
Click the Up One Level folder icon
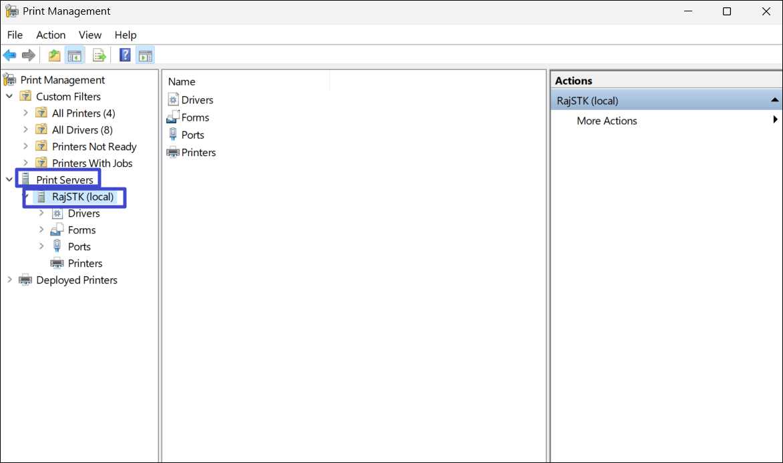click(x=54, y=55)
